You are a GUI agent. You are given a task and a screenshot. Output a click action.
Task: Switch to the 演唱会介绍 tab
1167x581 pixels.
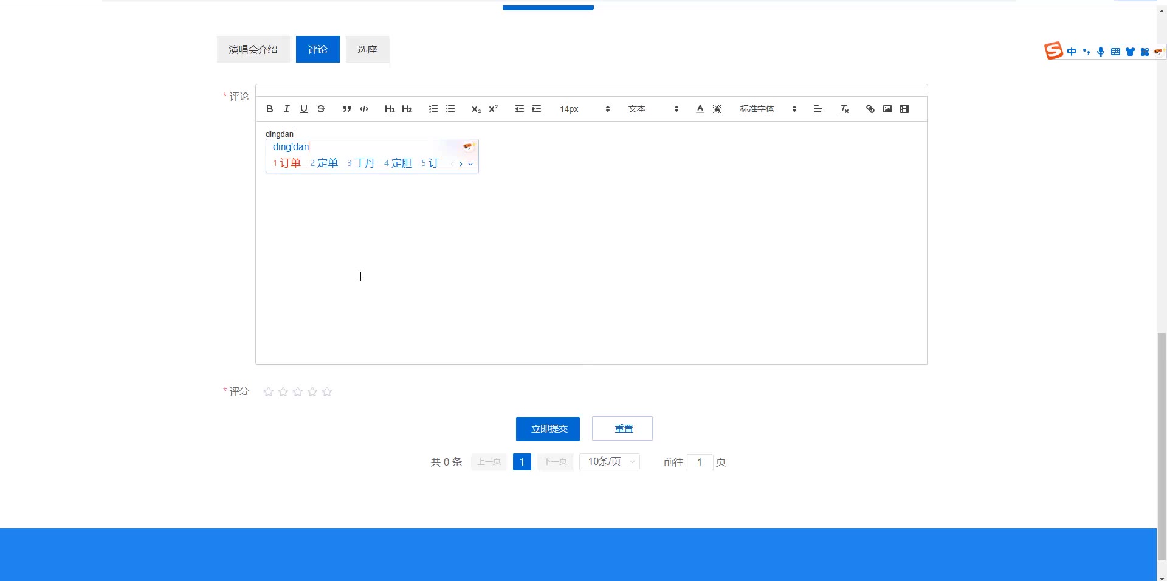coord(253,49)
